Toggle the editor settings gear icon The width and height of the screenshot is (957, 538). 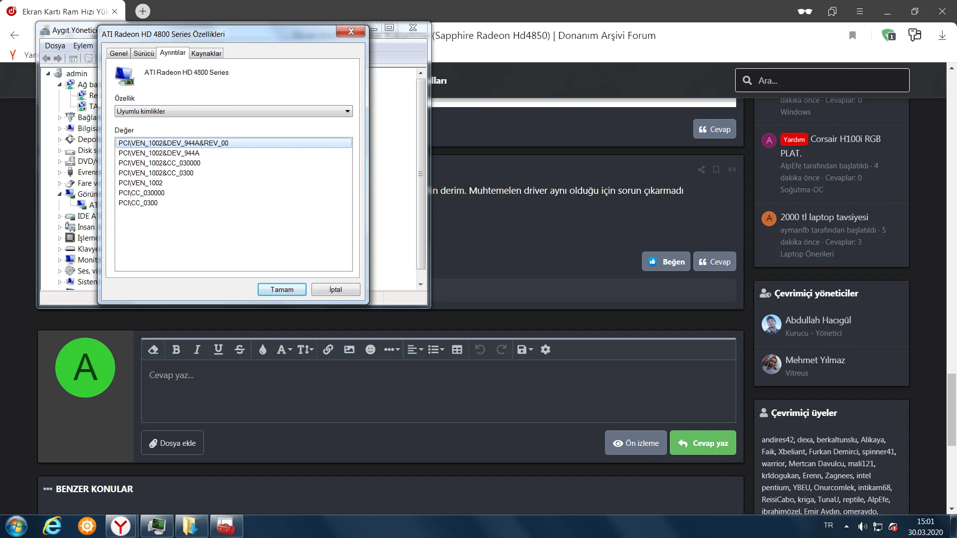pos(546,350)
